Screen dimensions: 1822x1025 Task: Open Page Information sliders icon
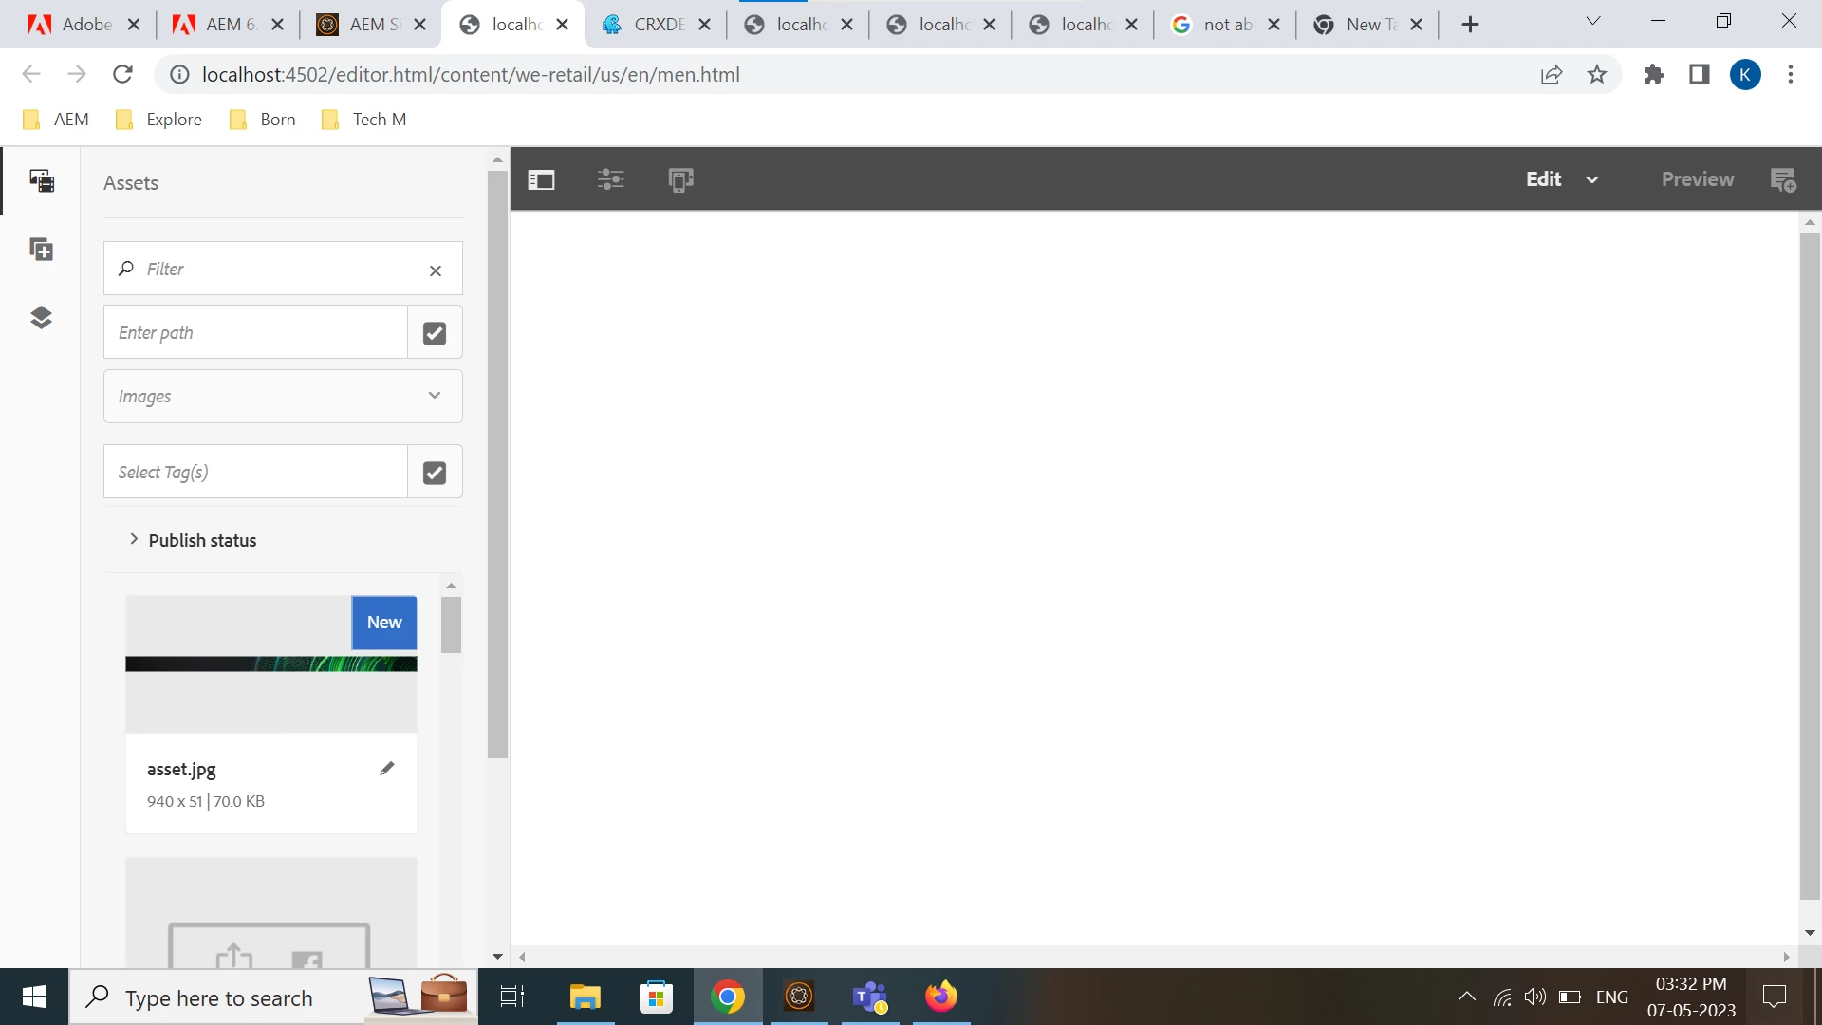[611, 179]
